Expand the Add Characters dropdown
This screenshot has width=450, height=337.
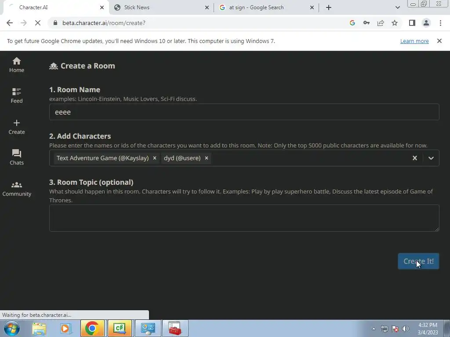431,158
